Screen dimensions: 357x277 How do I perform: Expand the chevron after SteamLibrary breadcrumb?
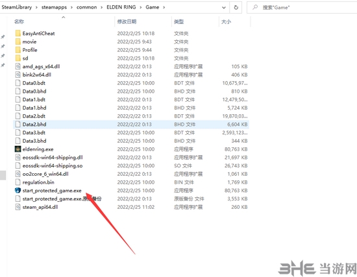[x=36, y=8]
